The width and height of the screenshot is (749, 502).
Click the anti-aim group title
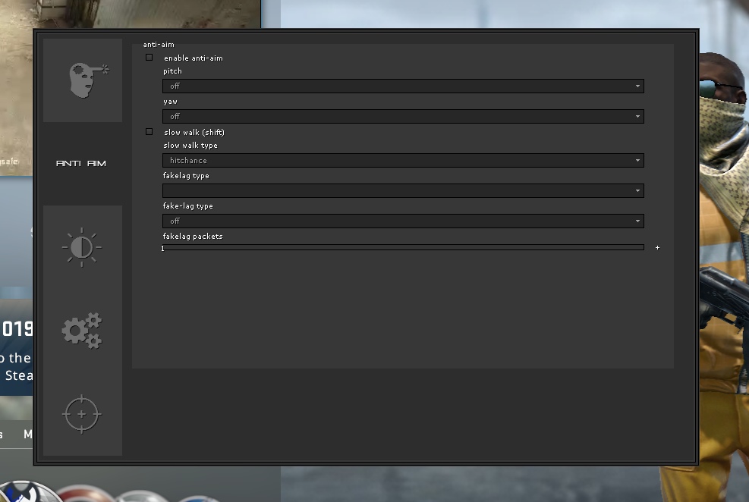159,45
